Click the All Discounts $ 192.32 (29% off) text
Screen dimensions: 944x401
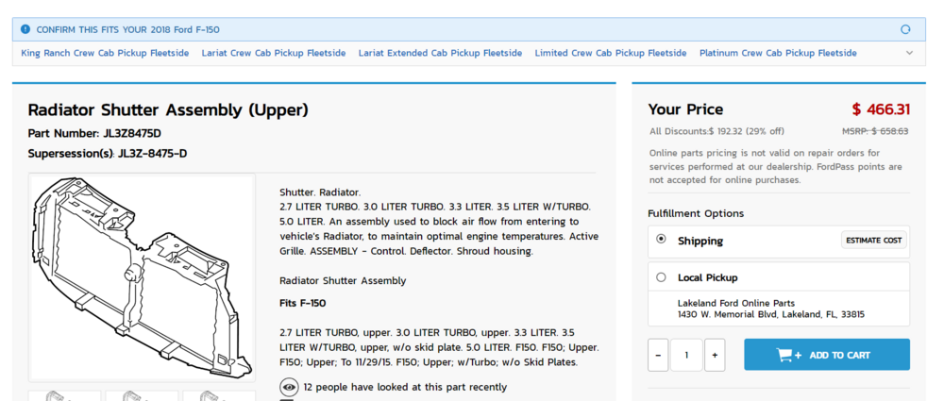[x=717, y=131]
